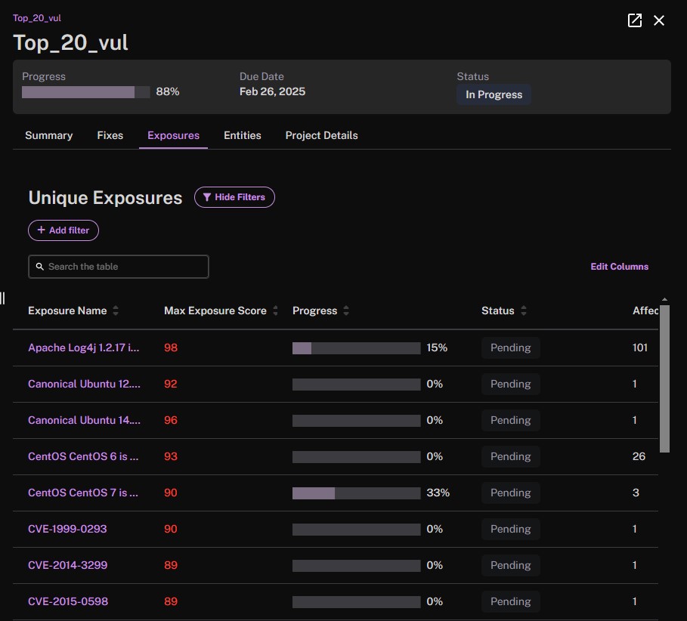
Task: Click score 92 in Ubuntu 12 row
Action: 171,384
